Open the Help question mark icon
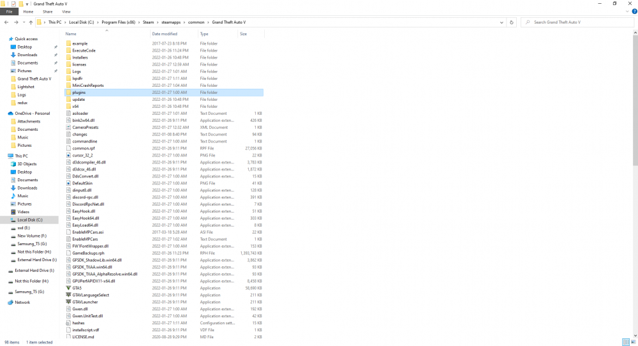This screenshot has width=638, height=346. 634,11
